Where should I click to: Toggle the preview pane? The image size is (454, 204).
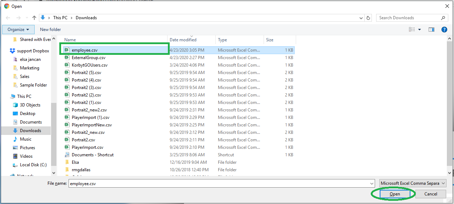[431, 30]
